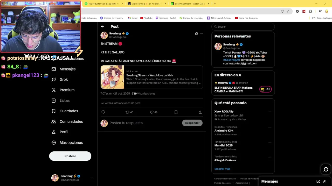Bookmark the post
Screen dimensions: 332x186
point(176,112)
